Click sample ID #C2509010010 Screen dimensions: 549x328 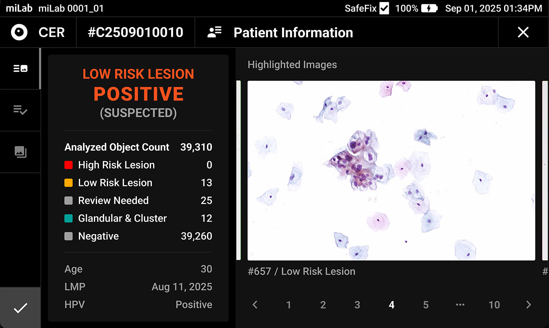click(135, 32)
